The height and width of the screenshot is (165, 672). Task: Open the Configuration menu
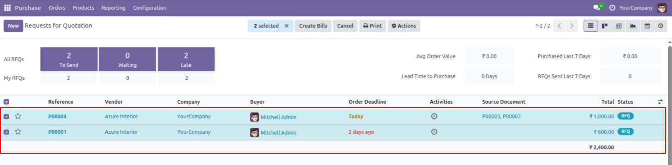[149, 8]
